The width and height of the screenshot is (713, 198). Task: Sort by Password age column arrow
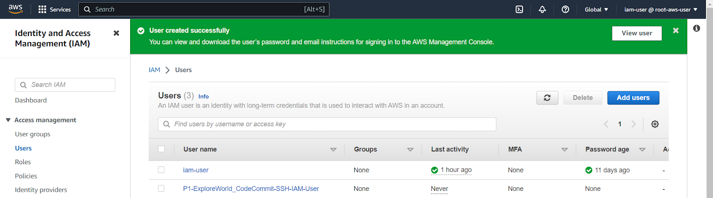pyautogui.click(x=642, y=150)
